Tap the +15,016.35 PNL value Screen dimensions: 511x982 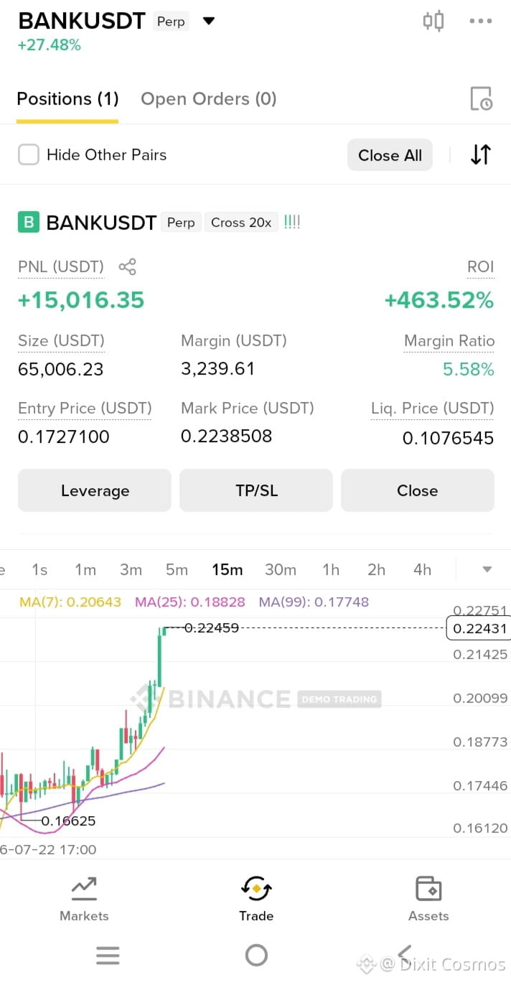pyautogui.click(x=81, y=300)
